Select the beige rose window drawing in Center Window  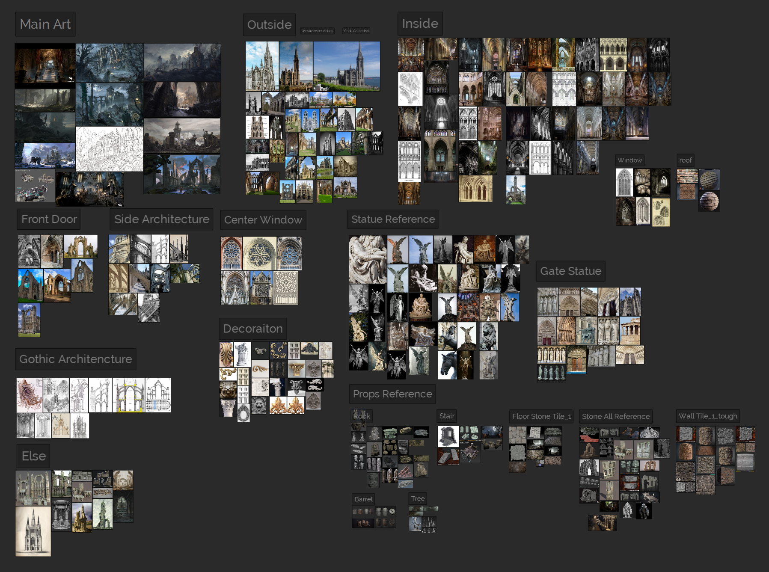click(x=286, y=287)
